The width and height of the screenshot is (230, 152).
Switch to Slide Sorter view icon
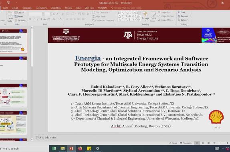203,143
